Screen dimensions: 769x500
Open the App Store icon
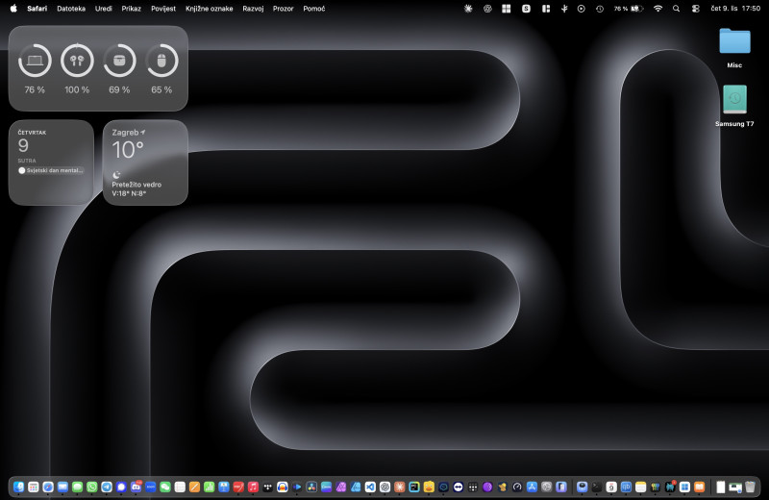click(x=532, y=487)
